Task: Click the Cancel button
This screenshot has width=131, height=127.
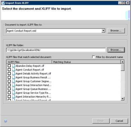Action: pyautogui.click(x=119, y=121)
